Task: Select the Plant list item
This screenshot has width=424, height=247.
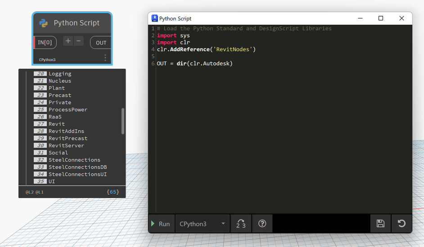Action: click(57, 88)
